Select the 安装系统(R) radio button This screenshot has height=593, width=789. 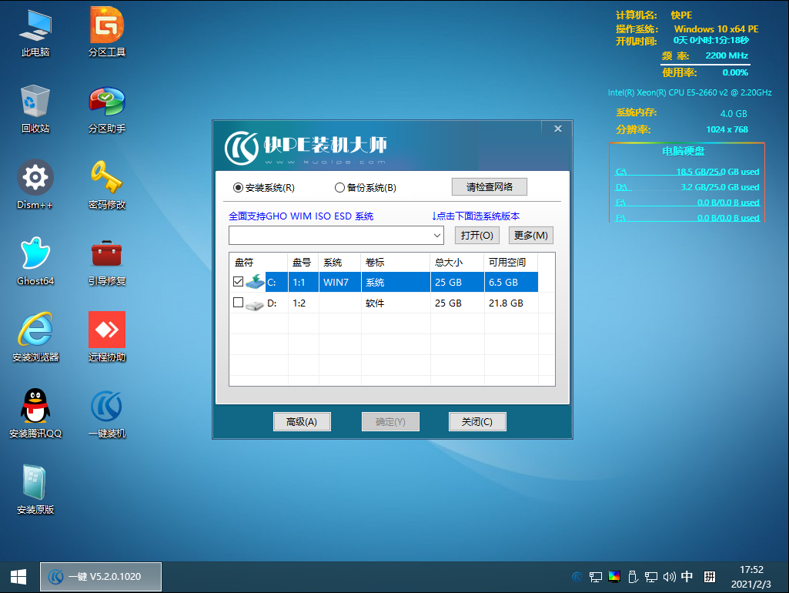coord(238,188)
